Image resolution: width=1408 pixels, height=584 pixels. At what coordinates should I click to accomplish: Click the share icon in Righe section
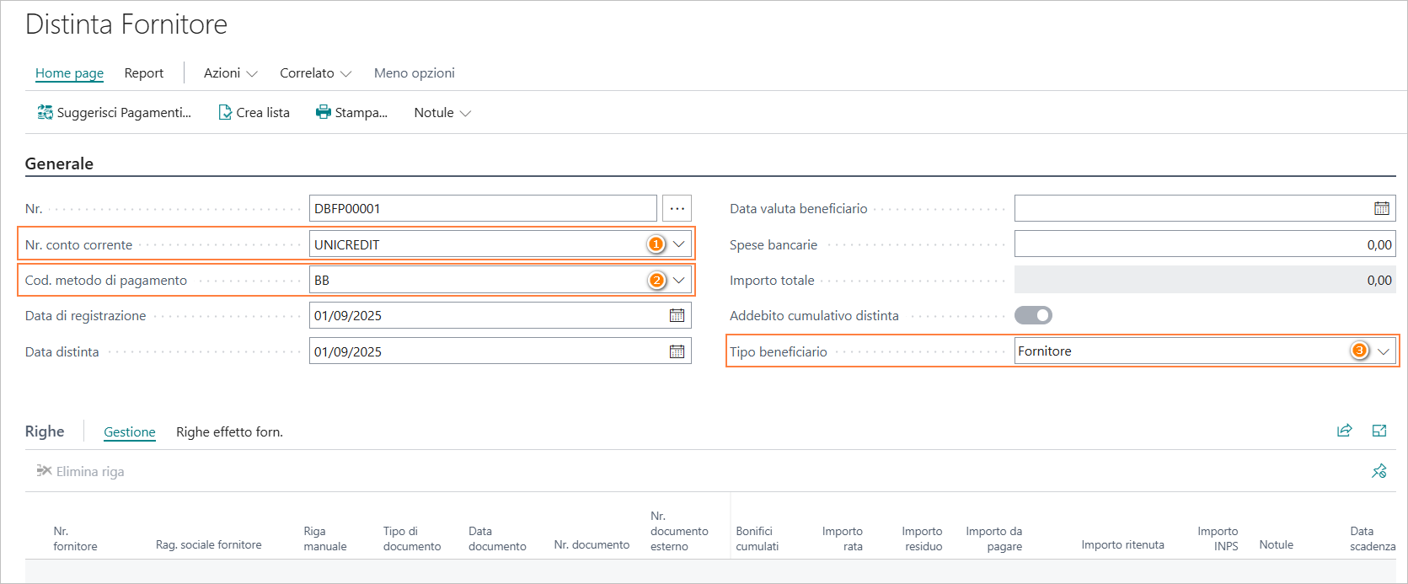click(1344, 431)
